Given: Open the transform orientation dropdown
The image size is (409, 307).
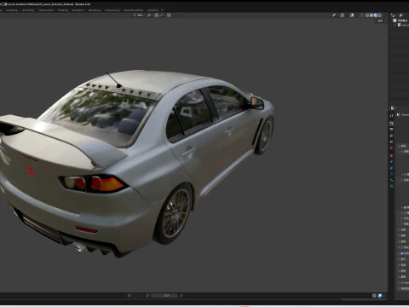Looking at the screenshot, I should click(139, 15).
